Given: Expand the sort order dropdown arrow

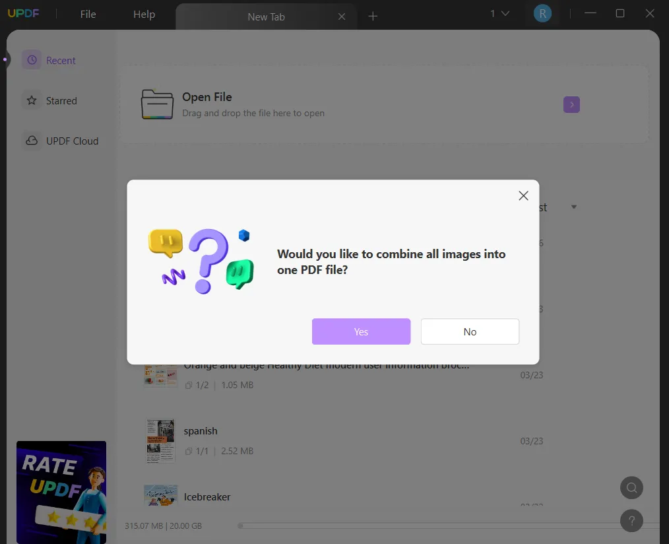Looking at the screenshot, I should pyautogui.click(x=574, y=207).
